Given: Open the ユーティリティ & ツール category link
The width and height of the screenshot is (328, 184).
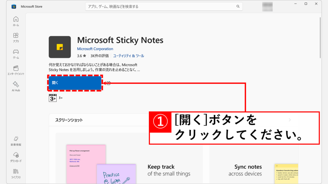Looking at the screenshot, I should click(128, 56).
